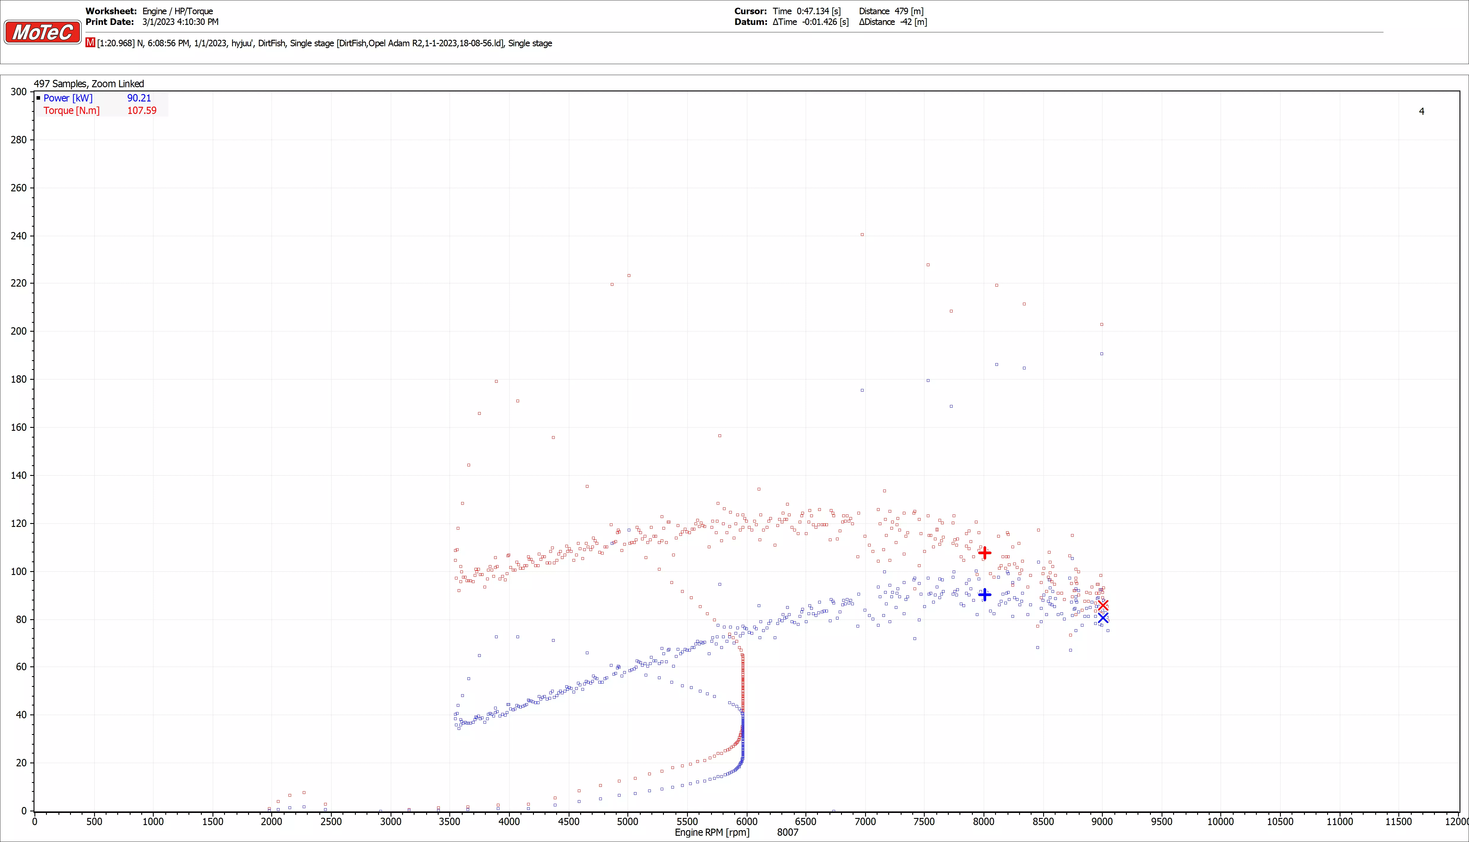Click the 6000 tick on RPM axis
The height and width of the screenshot is (842, 1469).
(x=746, y=821)
